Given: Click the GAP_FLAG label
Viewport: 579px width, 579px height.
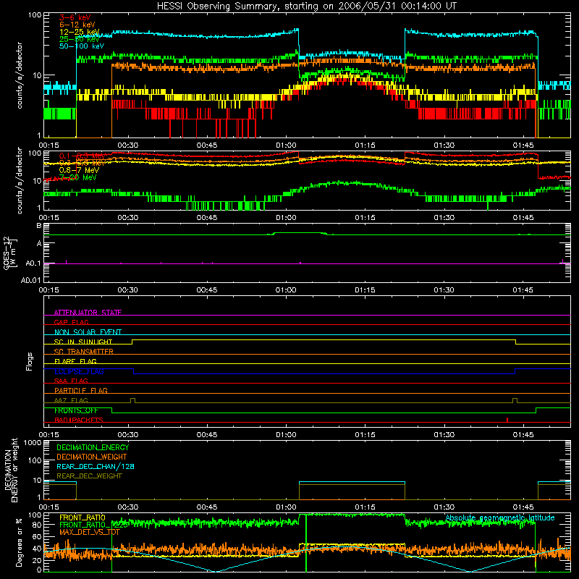Looking at the screenshot, I should 71,322.
